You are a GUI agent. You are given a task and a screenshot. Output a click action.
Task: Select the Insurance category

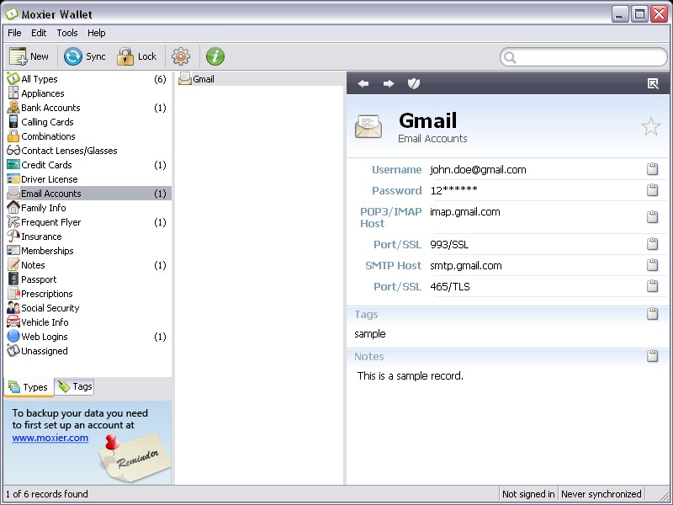coord(87,237)
